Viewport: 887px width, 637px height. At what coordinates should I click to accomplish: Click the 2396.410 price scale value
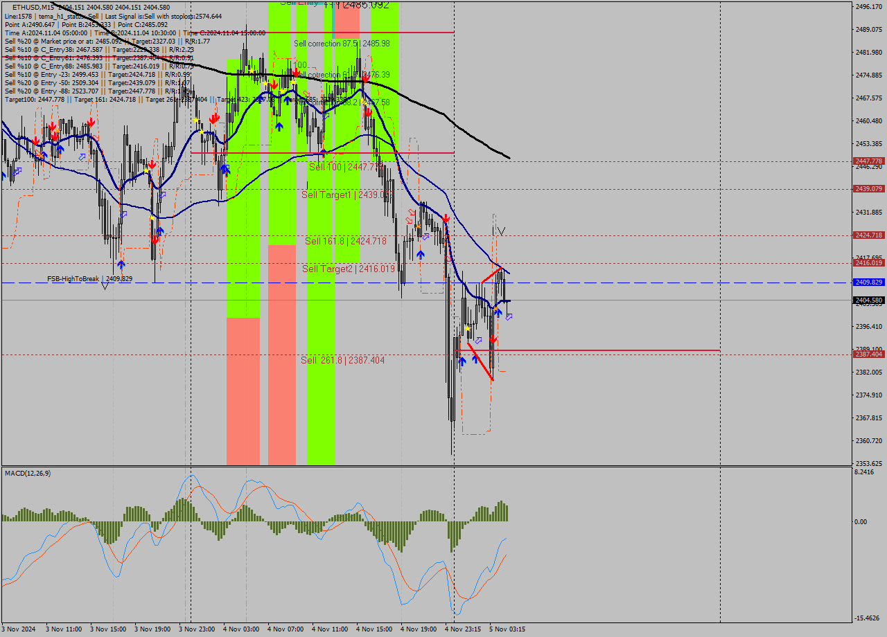click(869, 326)
